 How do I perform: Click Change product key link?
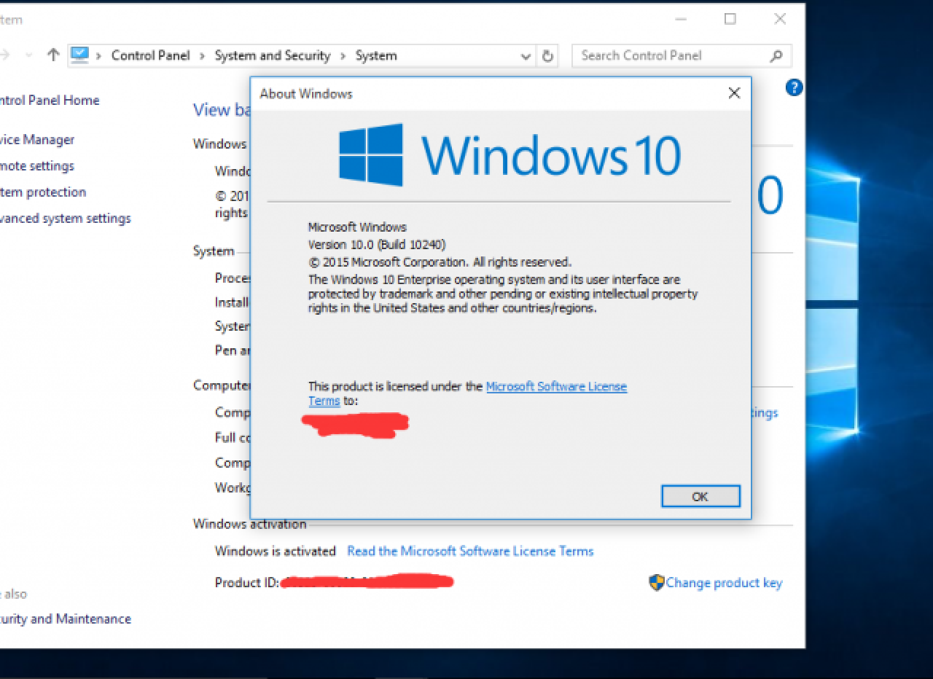(723, 583)
